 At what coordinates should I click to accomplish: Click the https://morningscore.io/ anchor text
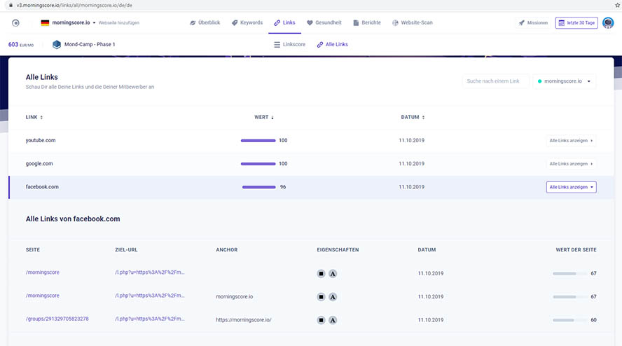[x=244, y=320]
